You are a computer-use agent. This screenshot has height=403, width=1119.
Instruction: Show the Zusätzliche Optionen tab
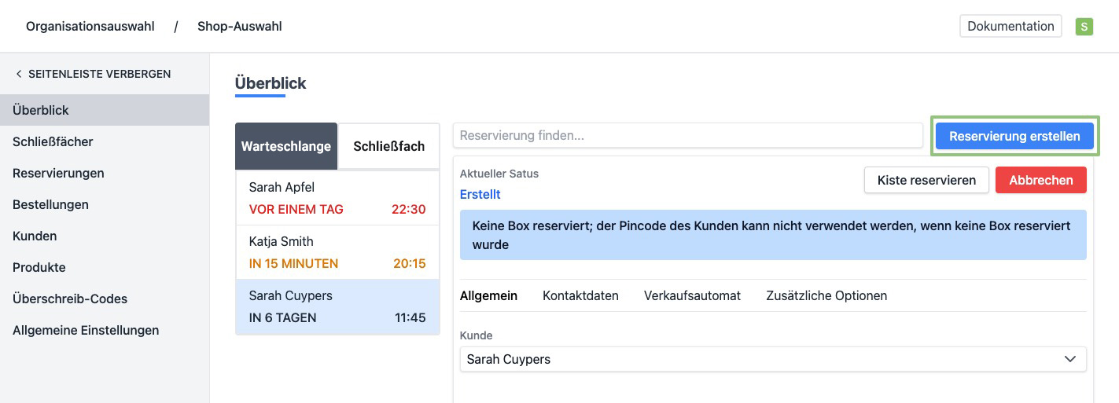point(826,295)
